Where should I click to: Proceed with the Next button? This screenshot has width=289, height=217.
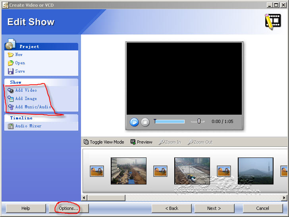pyautogui.click(x=214, y=208)
